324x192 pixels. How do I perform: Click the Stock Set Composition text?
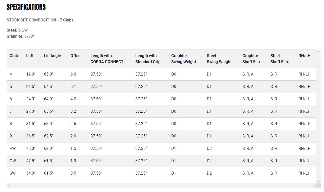pyautogui.click(x=40, y=20)
